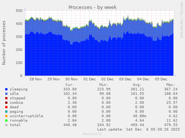
Task: Click the sleeping legend color swatch
Action: pos(6,89)
